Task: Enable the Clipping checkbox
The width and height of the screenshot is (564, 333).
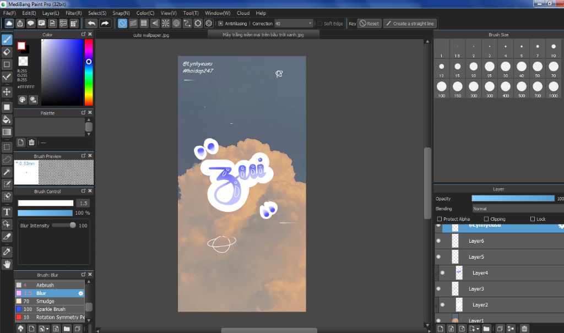Action: pos(486,219)
